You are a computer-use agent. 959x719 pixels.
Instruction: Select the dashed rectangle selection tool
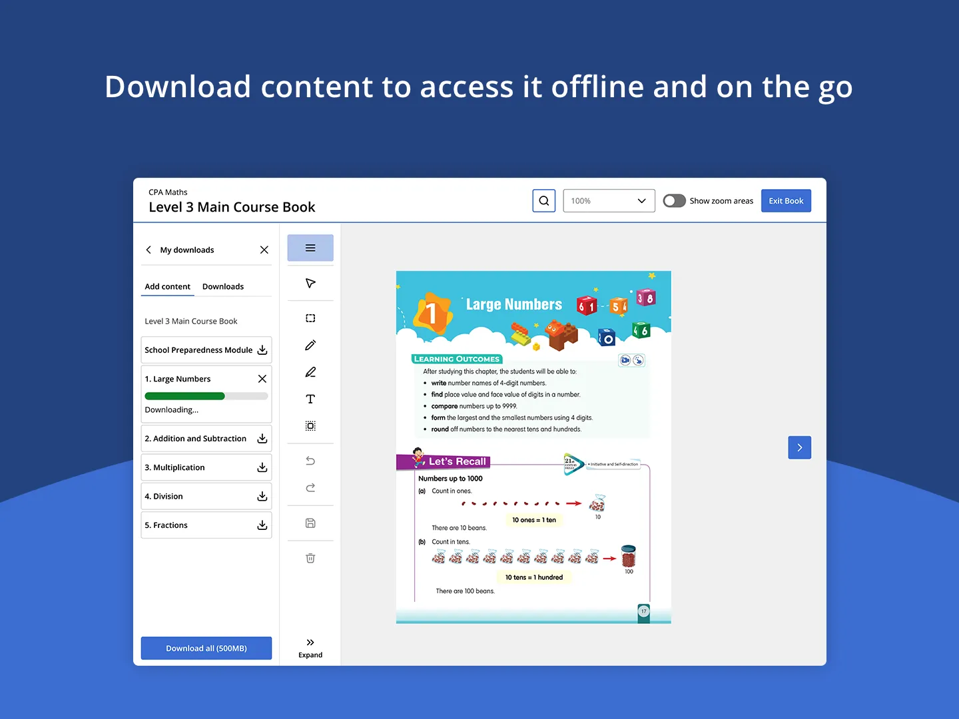pyautogui.click(x=310, y=318)
